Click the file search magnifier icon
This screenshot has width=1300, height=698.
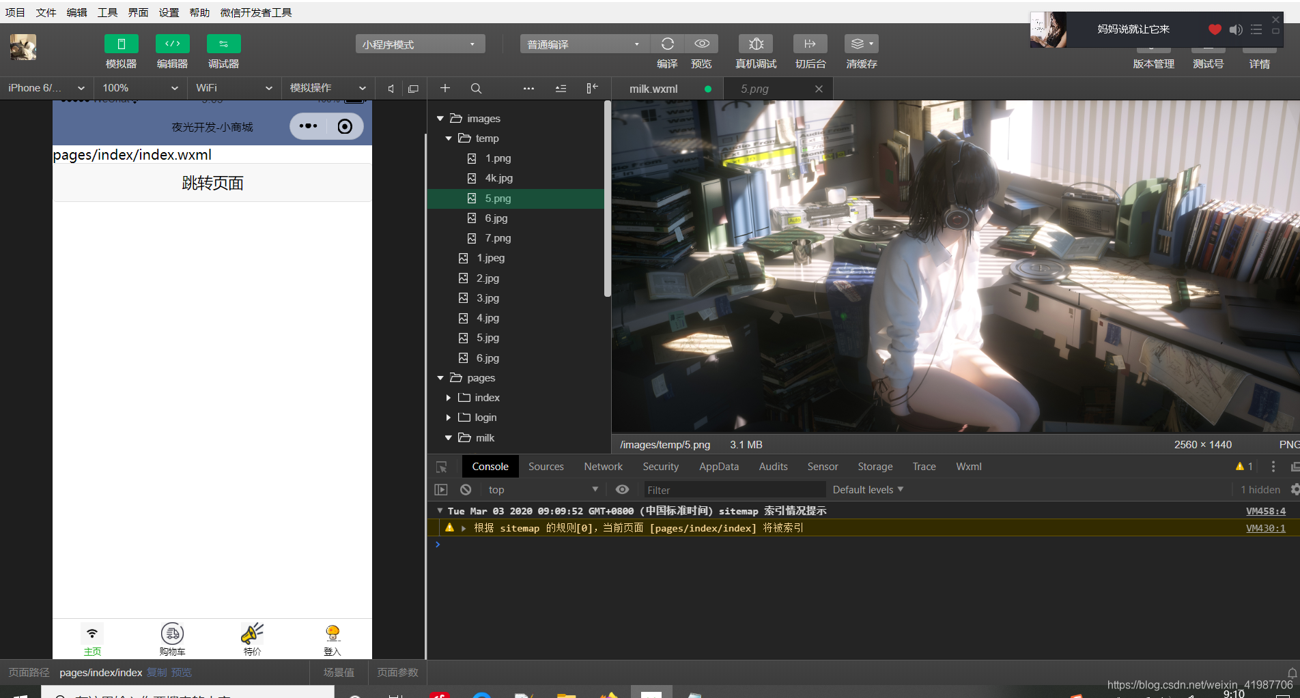pos(477,88)
